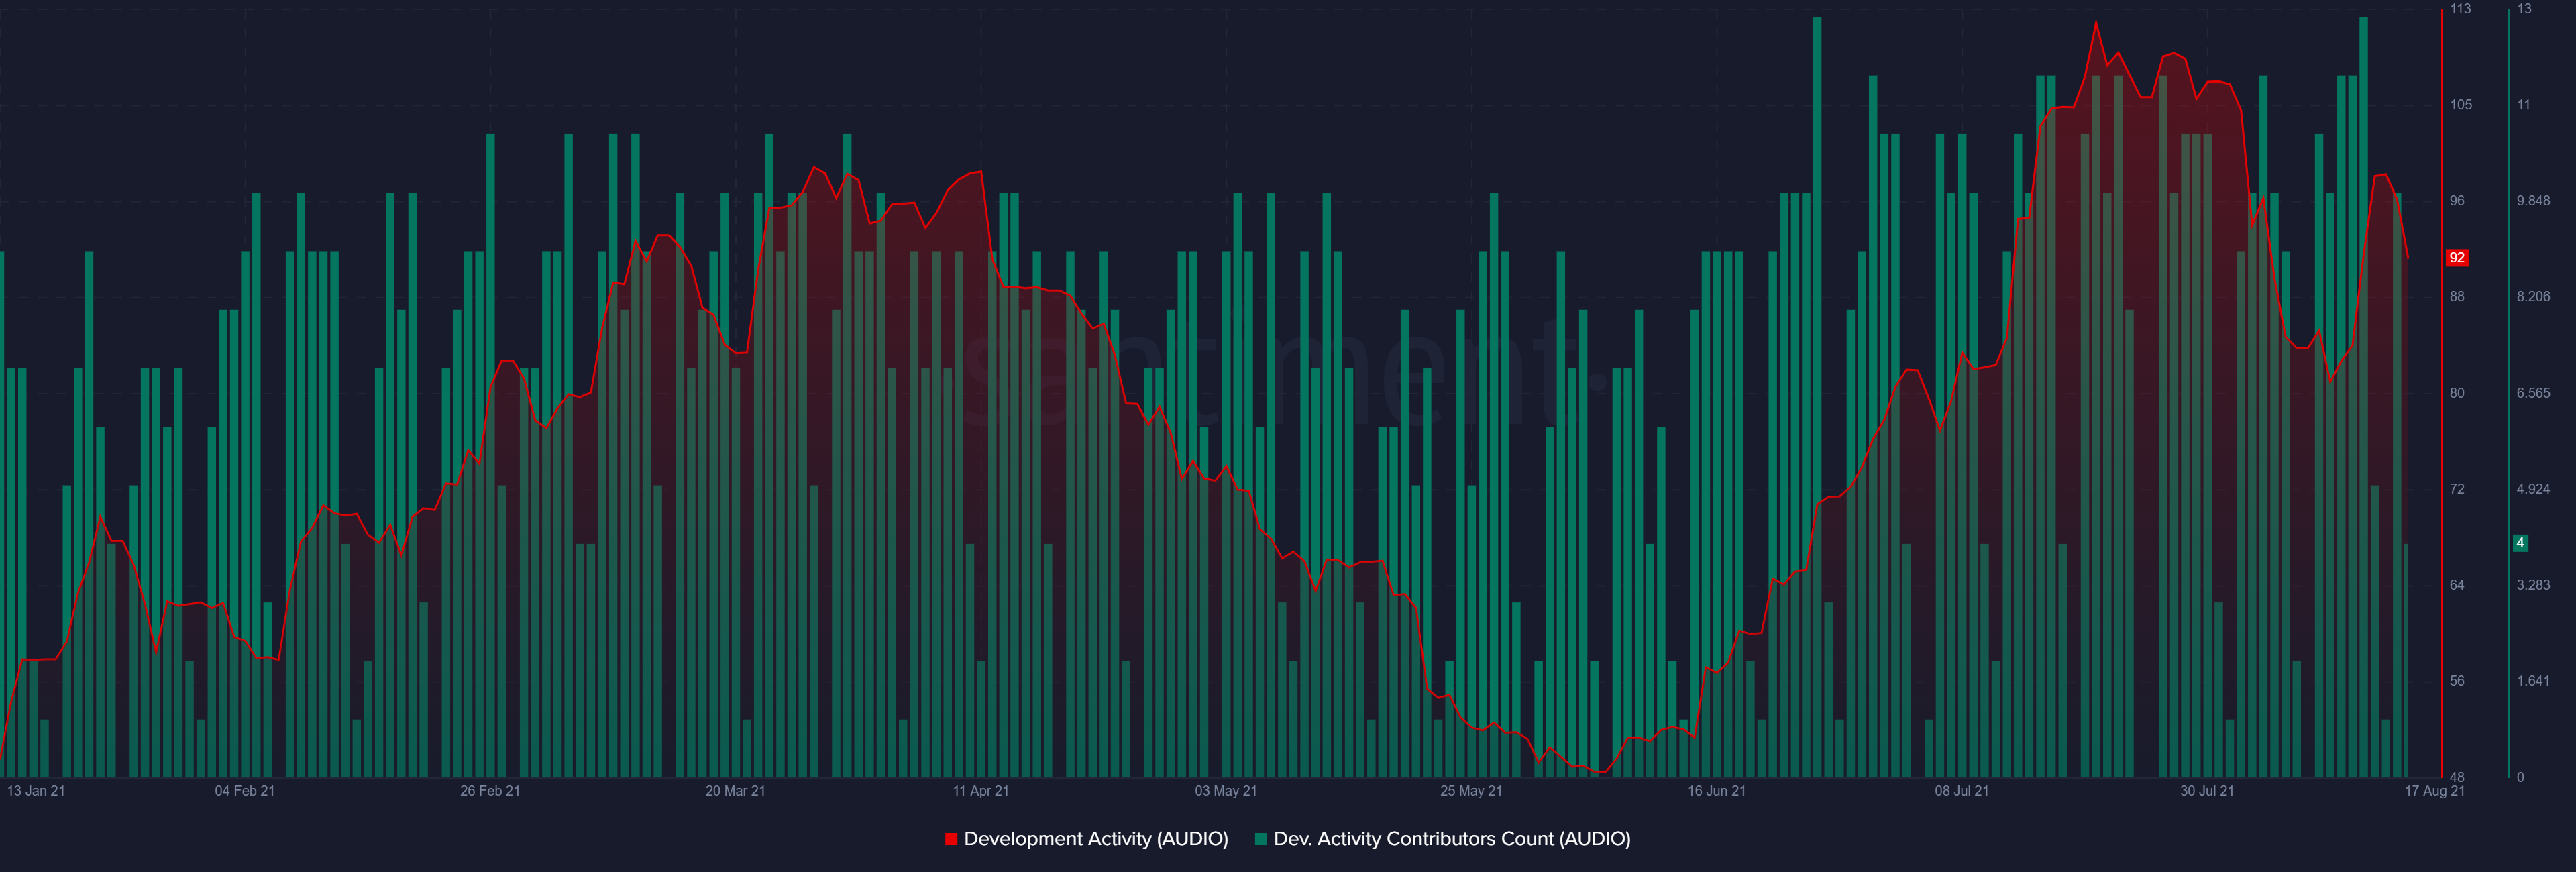Click the 04 Feb 21 date label
This screenshot has height=872, width=2576.
(x=245, y=791)
